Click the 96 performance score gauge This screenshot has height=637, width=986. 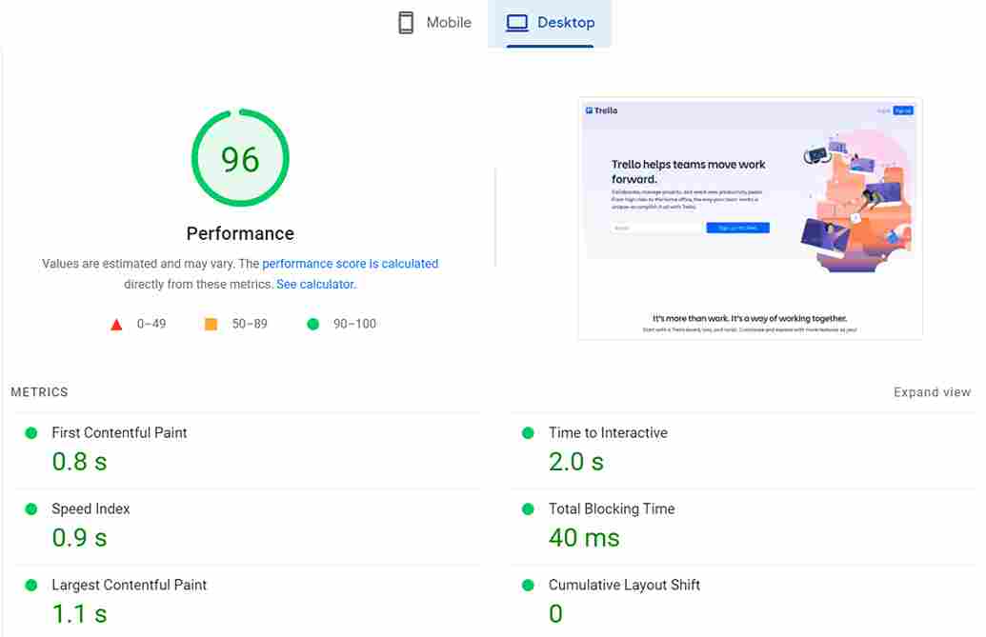point(240,160)
